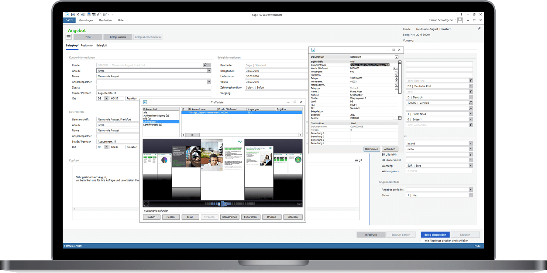The height and width of the screenshot is (273, 547).
Task: Open the Bearbeiten menu
Action: pyautogui.click(x=105, y=20)
